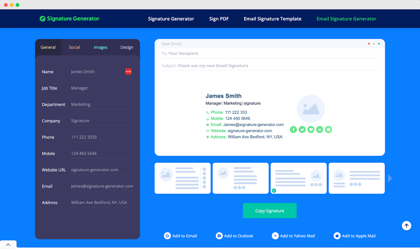This screenshot has height=249, width=420.
Task: Click the phone icon beside Phone line
Action: 208,112
